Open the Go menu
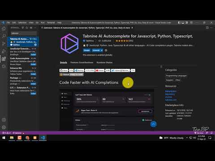The width and height of the screenshot is (215, 161). (37, 23)
